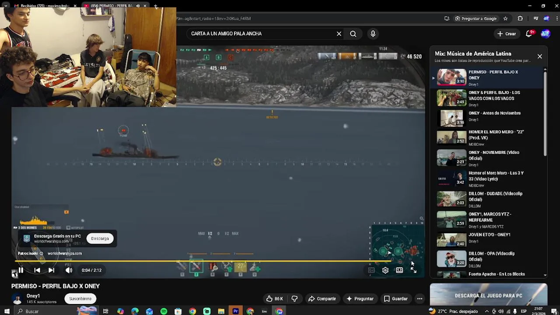This screenshot has width=560, height=315.
Task: Open more actions three-dot menu
Action: 420,299
